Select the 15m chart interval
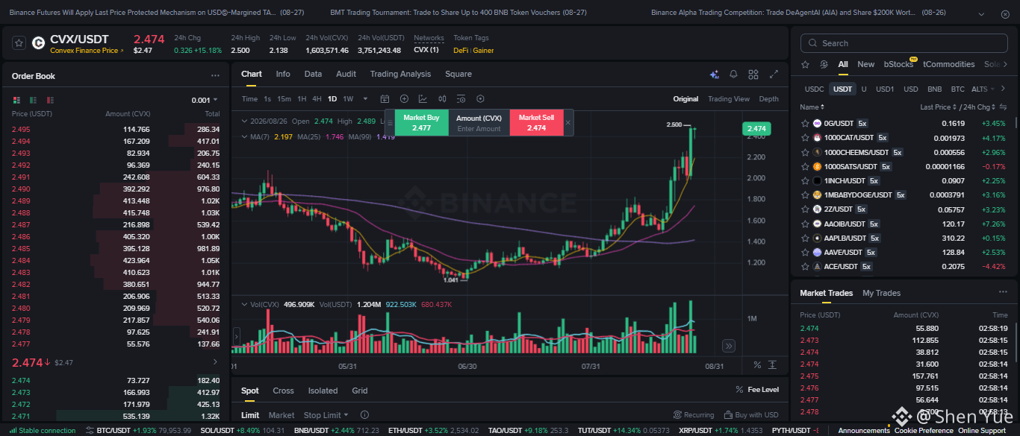Image resolution: width=1020 pixels, height=436 pixels. coord(284,98)
